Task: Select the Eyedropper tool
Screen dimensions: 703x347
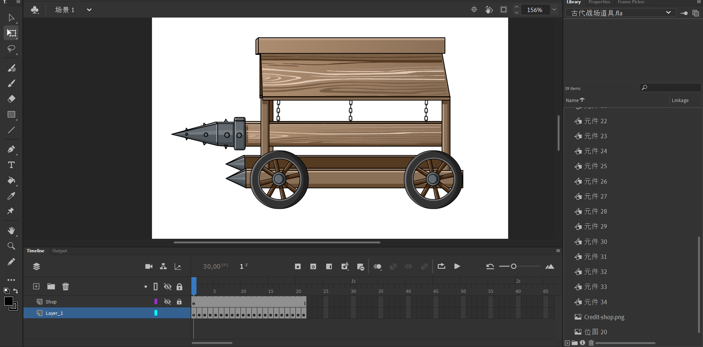Action: 11,196
